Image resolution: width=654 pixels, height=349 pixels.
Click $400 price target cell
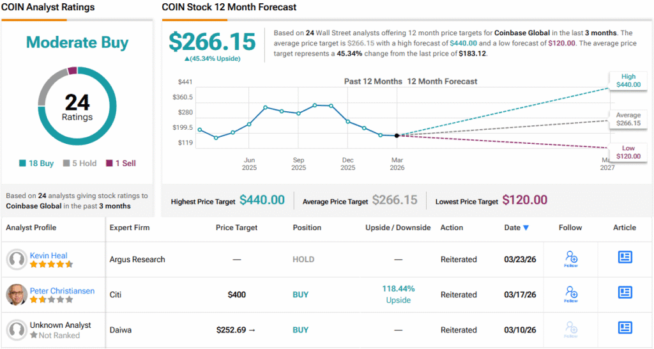click(x=236, y=294)
